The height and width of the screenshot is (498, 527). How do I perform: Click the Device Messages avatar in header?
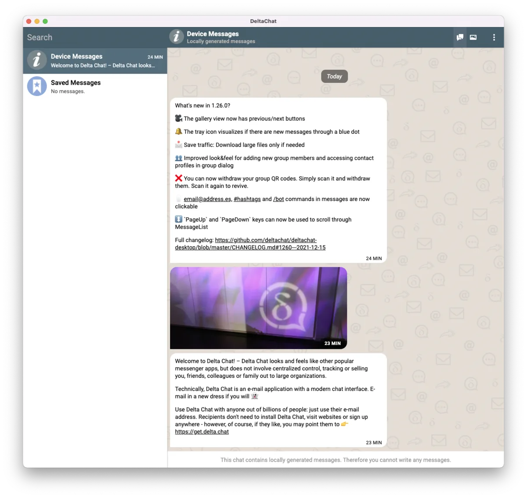[x=177, y=37]
